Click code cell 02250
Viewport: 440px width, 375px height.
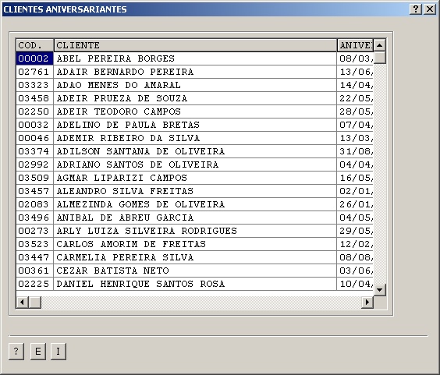point(35,111)
